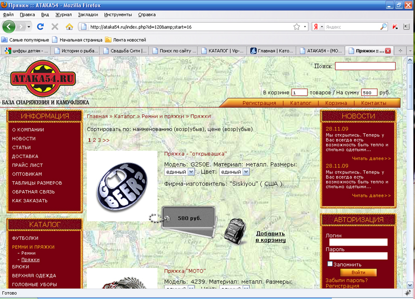Image resolution: width=415 pixels, height=299 pixels.
Task: Expand the Yandex search engine selector
Action: pos(317,26)
